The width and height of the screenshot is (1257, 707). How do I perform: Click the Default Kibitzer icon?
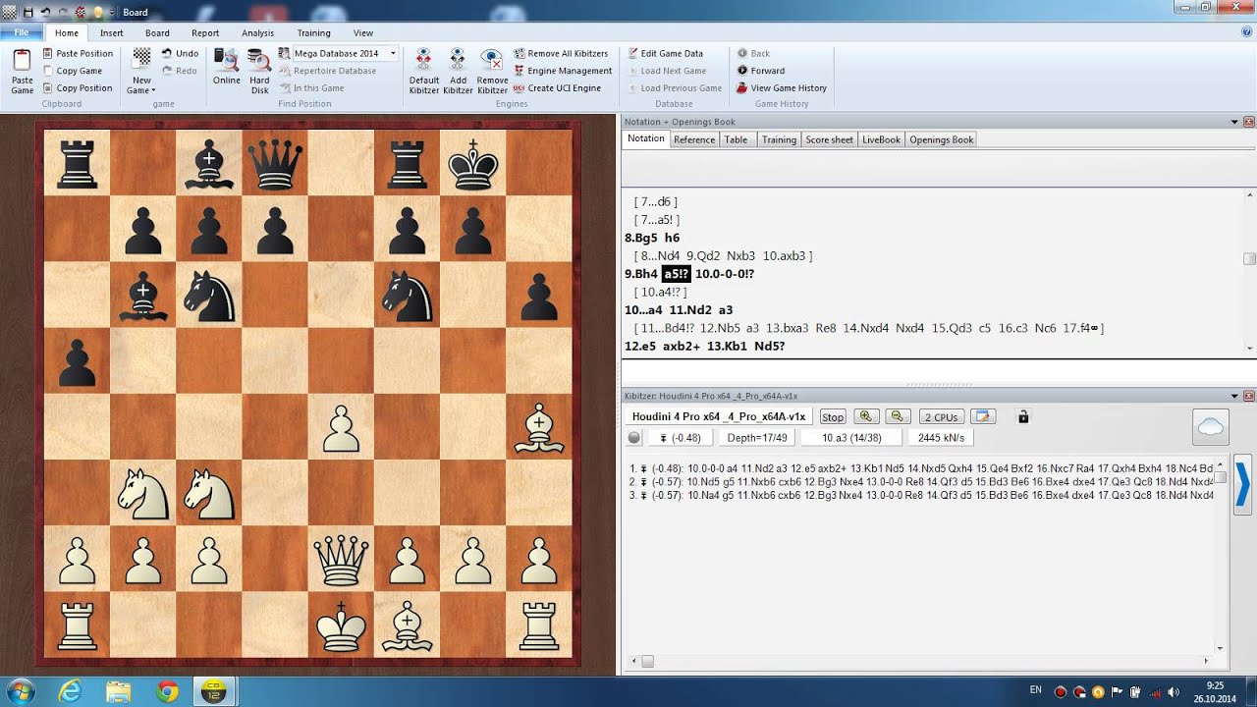(424, 71)
